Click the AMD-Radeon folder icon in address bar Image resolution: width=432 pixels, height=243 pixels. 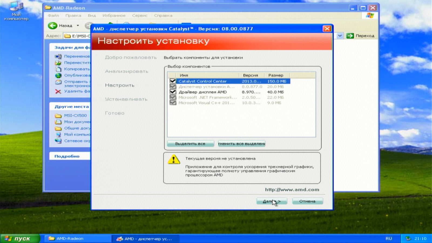coord(67,36)
